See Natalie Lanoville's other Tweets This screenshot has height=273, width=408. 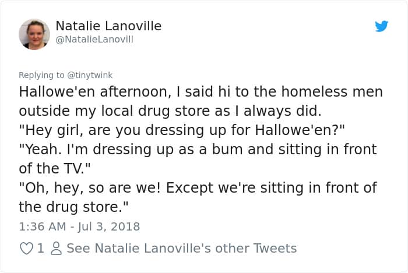pos(181,249)
